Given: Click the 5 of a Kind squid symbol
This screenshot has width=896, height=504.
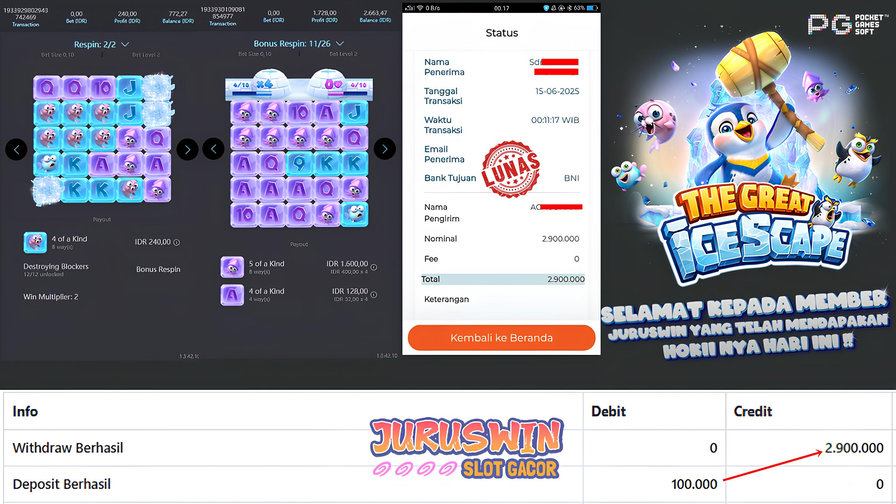Looking at the screenshot, I should coord(232,267).
